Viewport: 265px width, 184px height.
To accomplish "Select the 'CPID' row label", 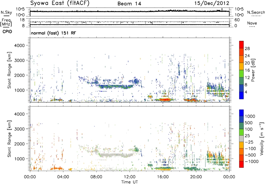I will pos(7,32).
